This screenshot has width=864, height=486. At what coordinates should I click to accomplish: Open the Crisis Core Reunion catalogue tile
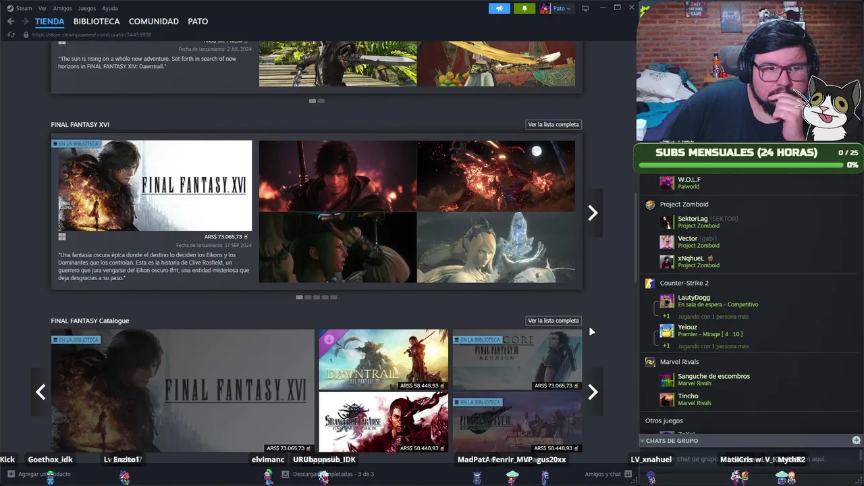[517, 360]
